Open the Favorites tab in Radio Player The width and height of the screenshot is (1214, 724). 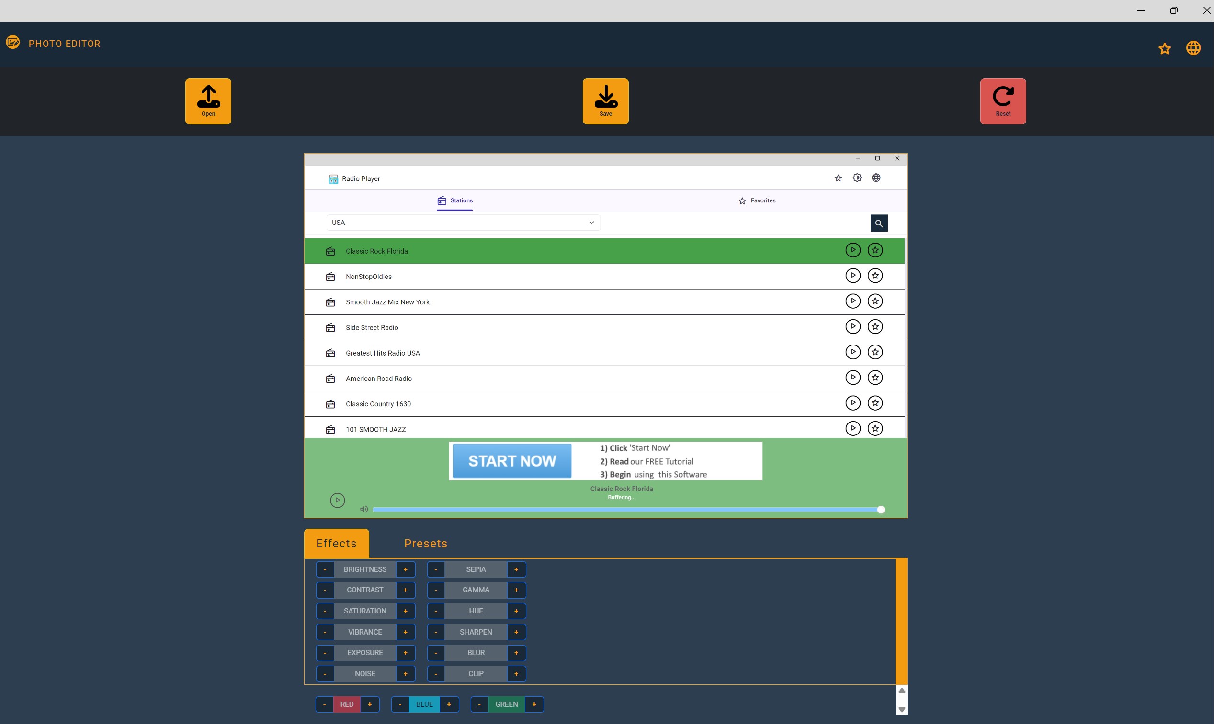pyautogui.click(x=757, y=200)
